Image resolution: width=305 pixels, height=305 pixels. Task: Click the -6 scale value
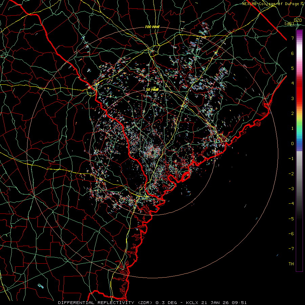click(291, 233)
